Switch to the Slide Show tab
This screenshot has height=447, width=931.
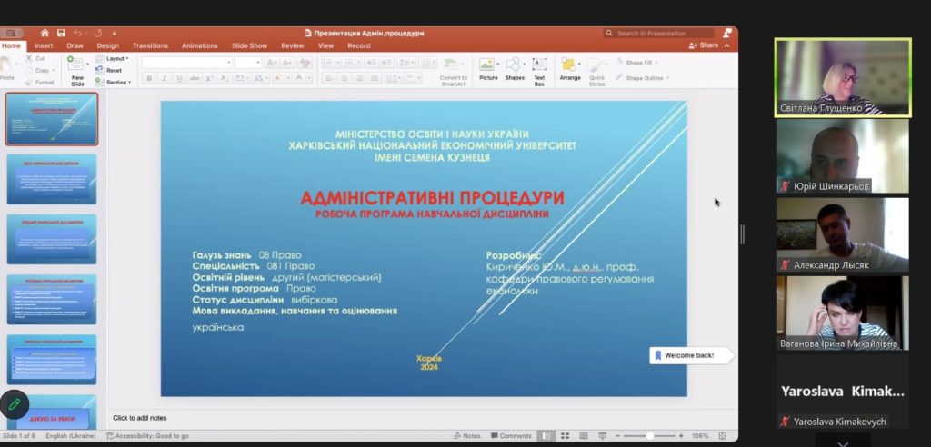pos(249,45)
